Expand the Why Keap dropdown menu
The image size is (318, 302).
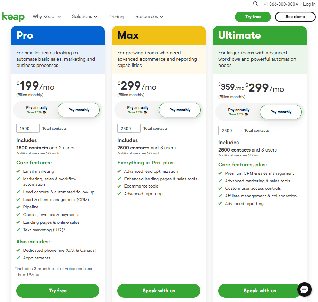pos(46,16)
